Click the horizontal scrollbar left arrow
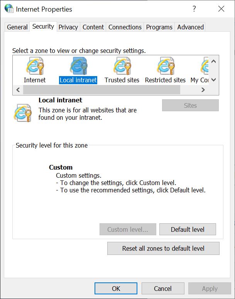The width and height of the screenshot is (235, 299). pyautogui.click(x=18, y=90)
